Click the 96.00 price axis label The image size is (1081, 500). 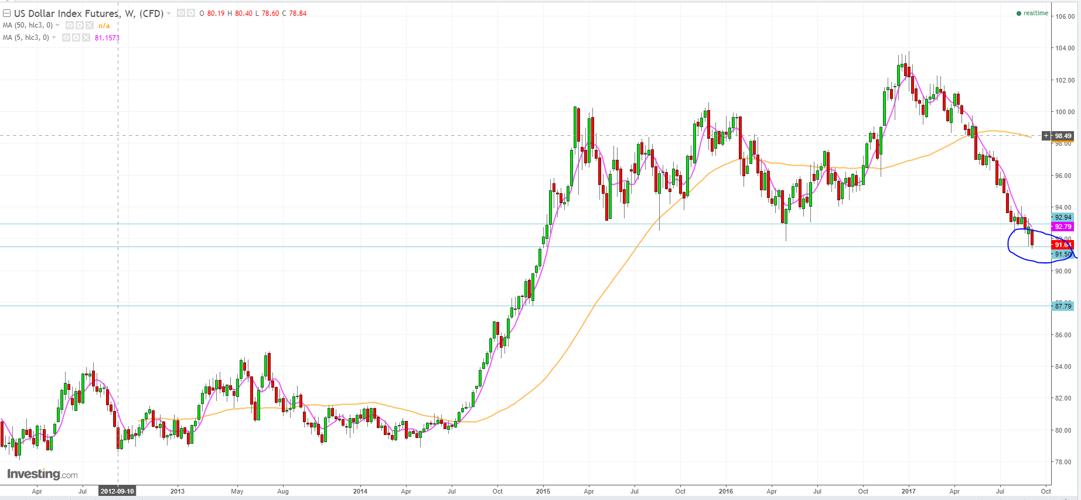point(1063,176)
